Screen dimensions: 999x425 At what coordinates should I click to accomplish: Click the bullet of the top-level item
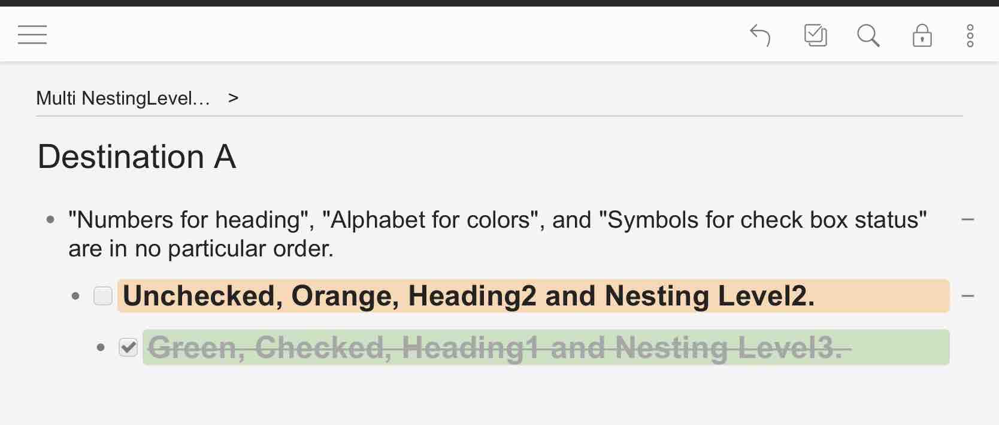coord(50,220)
